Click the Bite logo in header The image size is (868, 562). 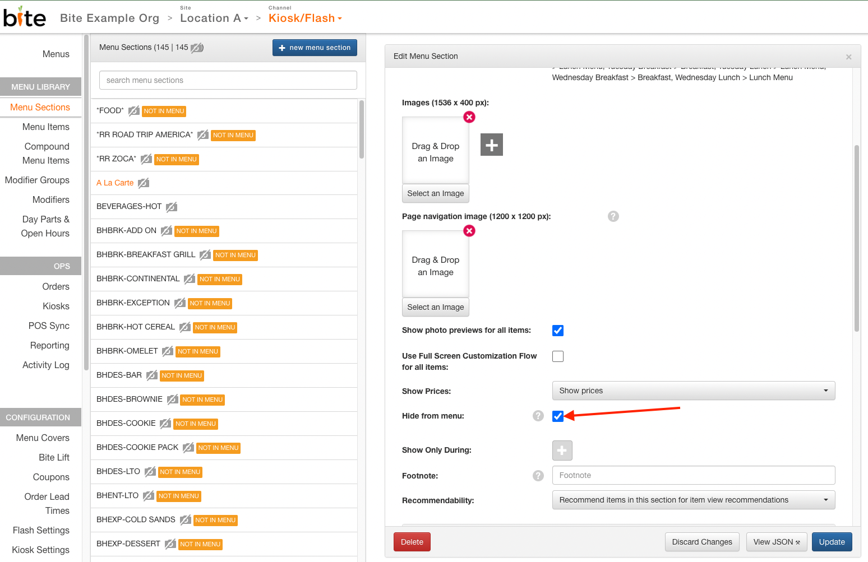[x=25, y=18]
